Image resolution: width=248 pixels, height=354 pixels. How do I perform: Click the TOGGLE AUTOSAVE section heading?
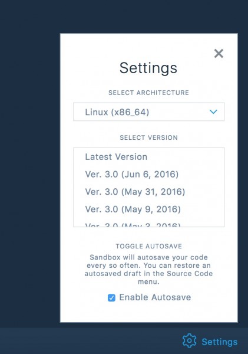coord(148,246)
